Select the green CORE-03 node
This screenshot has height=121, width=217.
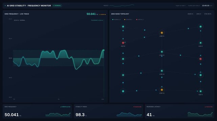click(161, 71)
